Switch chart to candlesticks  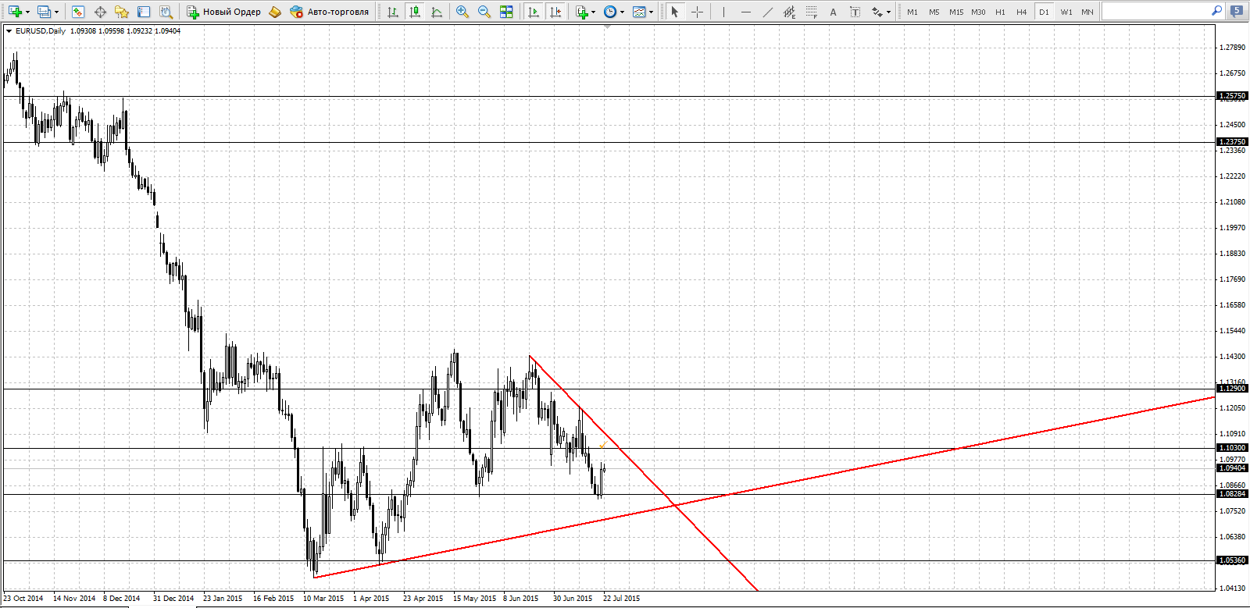[415, 12]
